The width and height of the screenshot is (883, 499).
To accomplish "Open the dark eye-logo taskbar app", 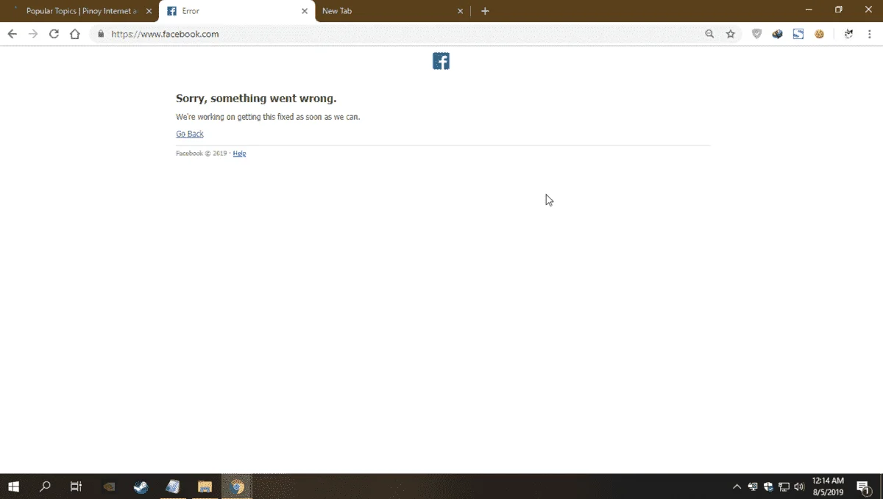I will (x=109, y=486).
